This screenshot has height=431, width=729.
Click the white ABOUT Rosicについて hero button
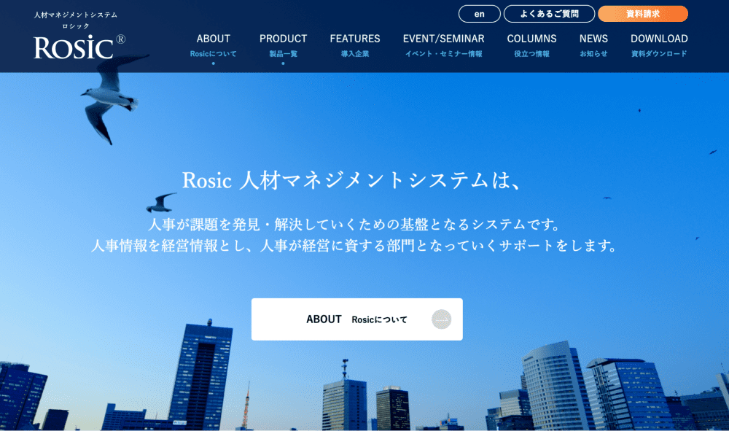(x=357, y=319)
